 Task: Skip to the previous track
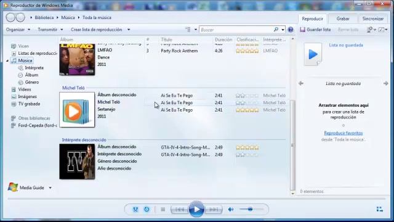click(x=180, y=210)
